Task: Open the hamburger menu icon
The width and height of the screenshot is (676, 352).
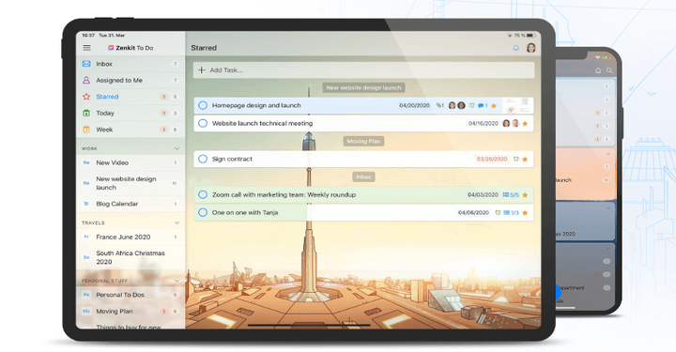Action: 86,48
